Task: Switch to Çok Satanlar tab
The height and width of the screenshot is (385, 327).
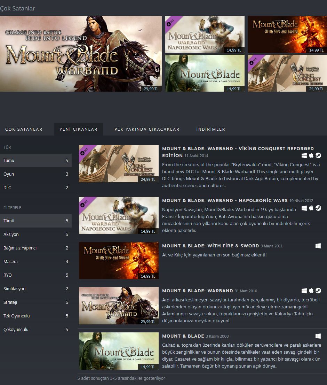Action: 24,129
